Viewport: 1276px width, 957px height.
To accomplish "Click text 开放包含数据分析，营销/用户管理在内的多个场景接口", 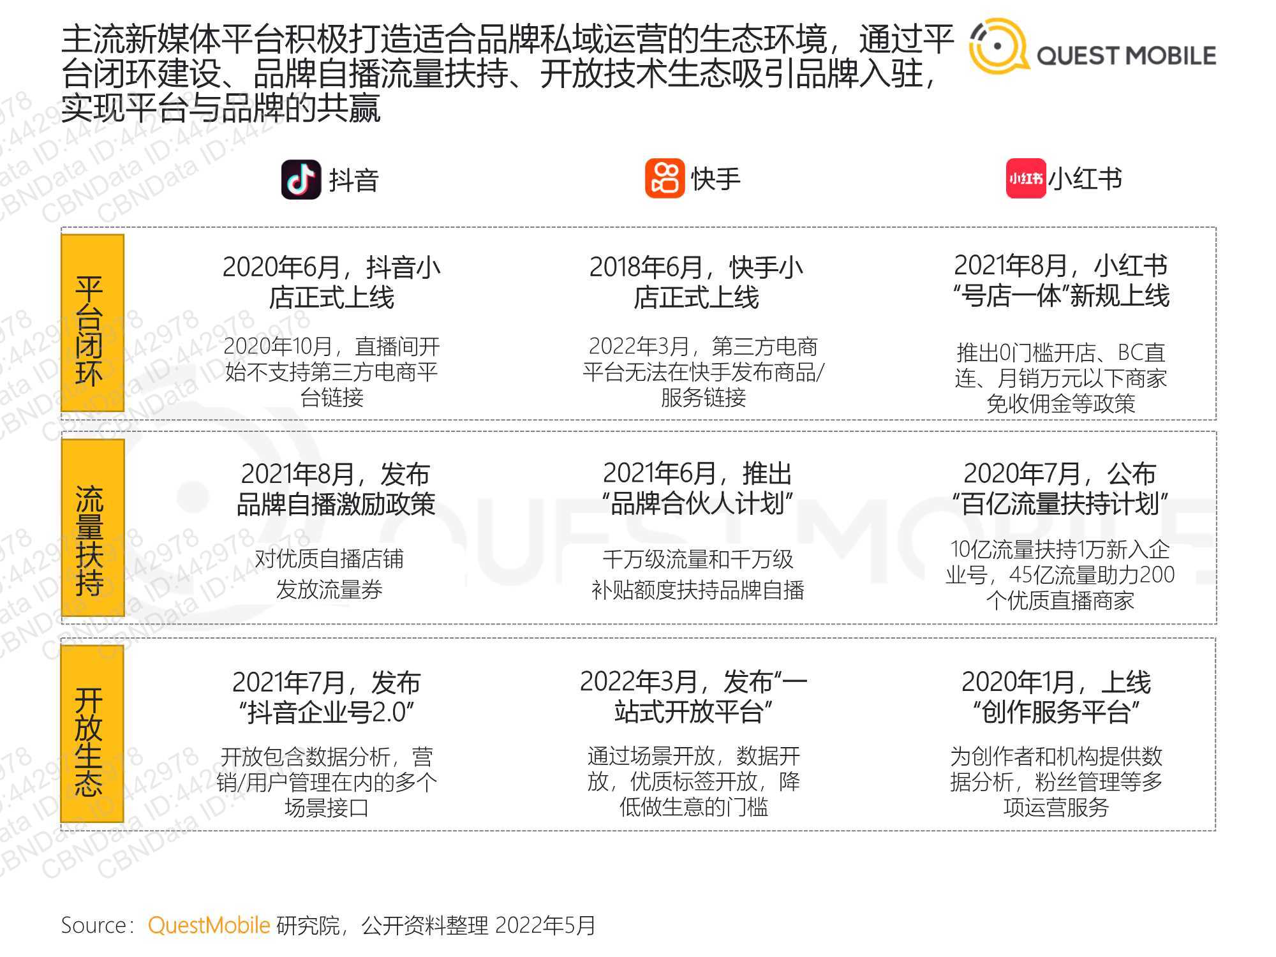I will pyautogui.click(x=327, y=782).
